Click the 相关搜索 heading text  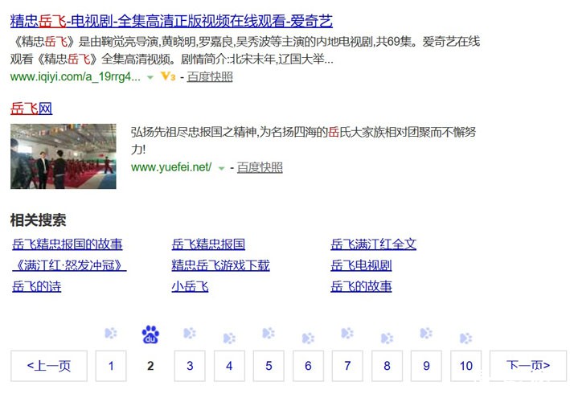(38, 220)
